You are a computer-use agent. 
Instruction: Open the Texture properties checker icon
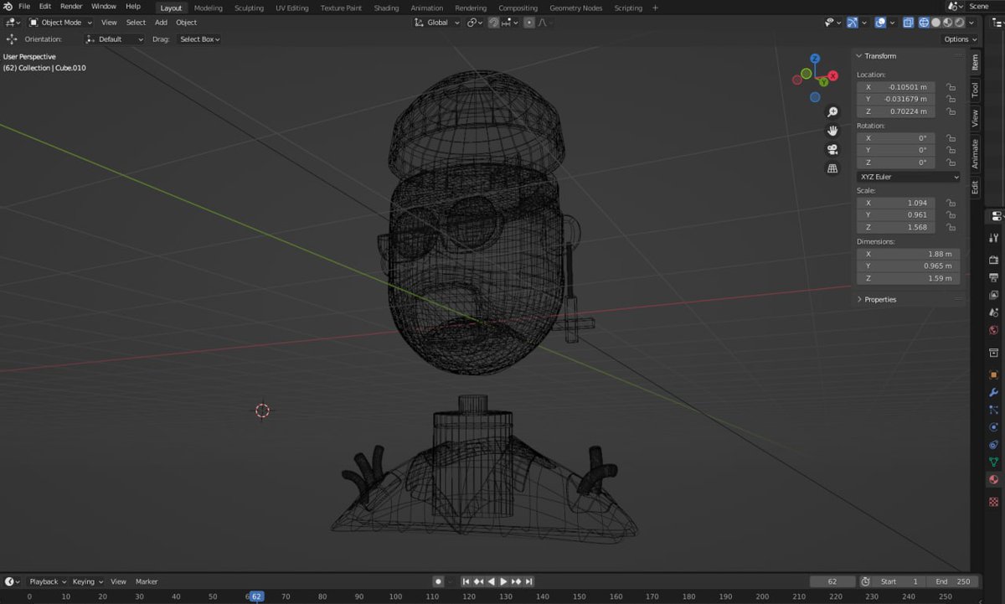click(x=994, y=502)
